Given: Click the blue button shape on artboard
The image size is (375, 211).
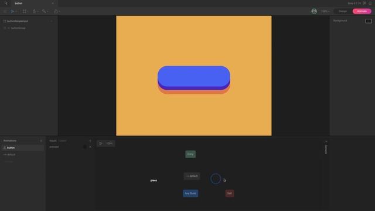Looking at the screenshot, I should pyautogui.click(x=194, y=77).
